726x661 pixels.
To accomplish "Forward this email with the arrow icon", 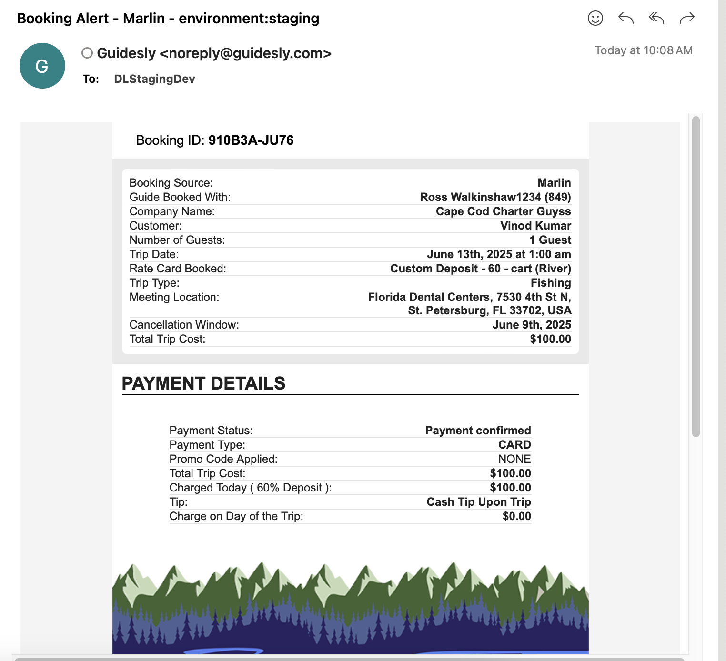I will [x=686, y=18].
